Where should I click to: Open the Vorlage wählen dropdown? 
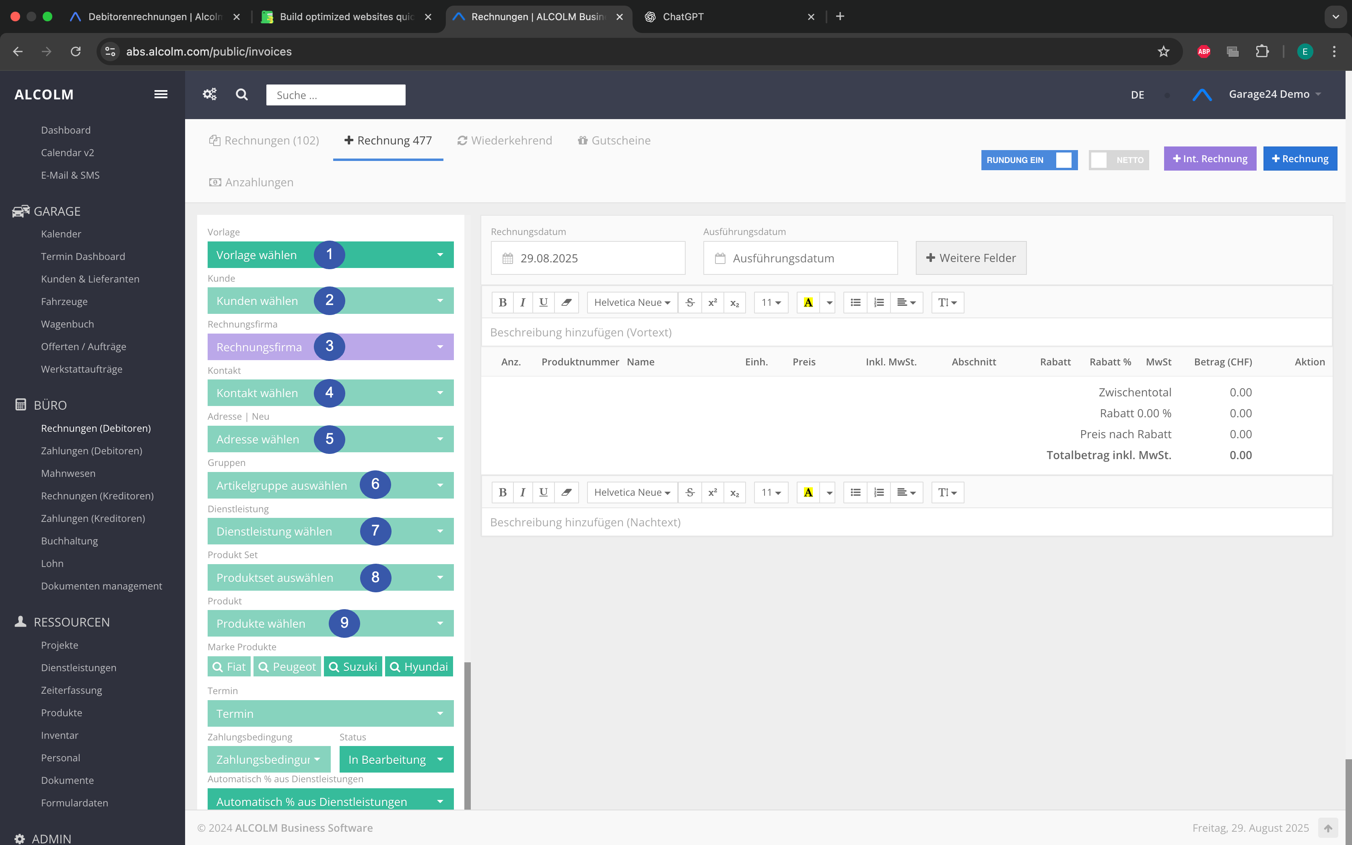tap(330, 255)
